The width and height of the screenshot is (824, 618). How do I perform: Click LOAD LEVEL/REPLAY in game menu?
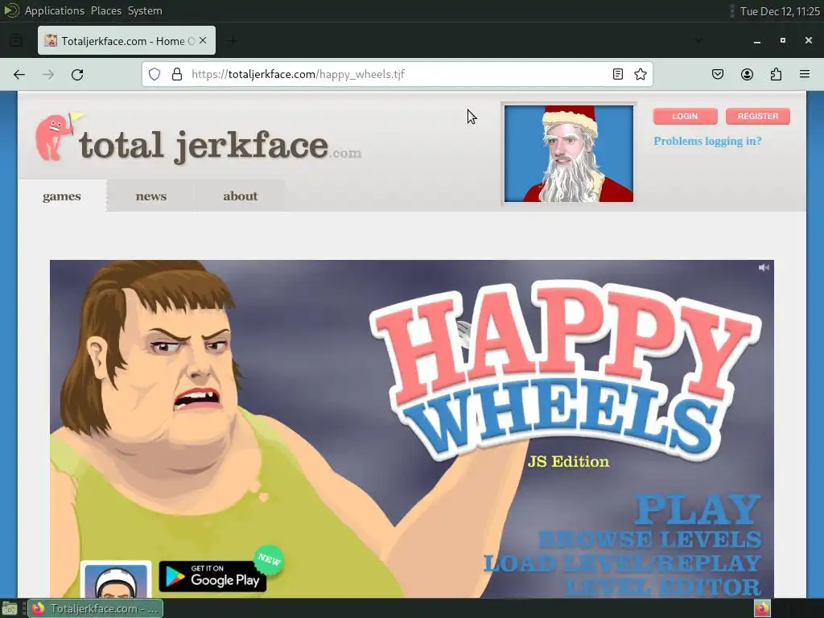(x=622, y=563)
